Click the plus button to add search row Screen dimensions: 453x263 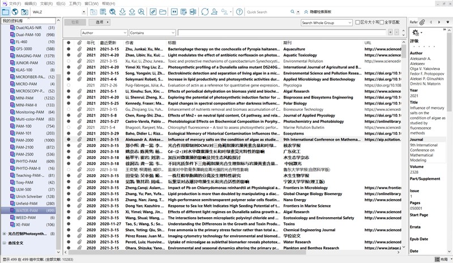click(x=391, y=33)
